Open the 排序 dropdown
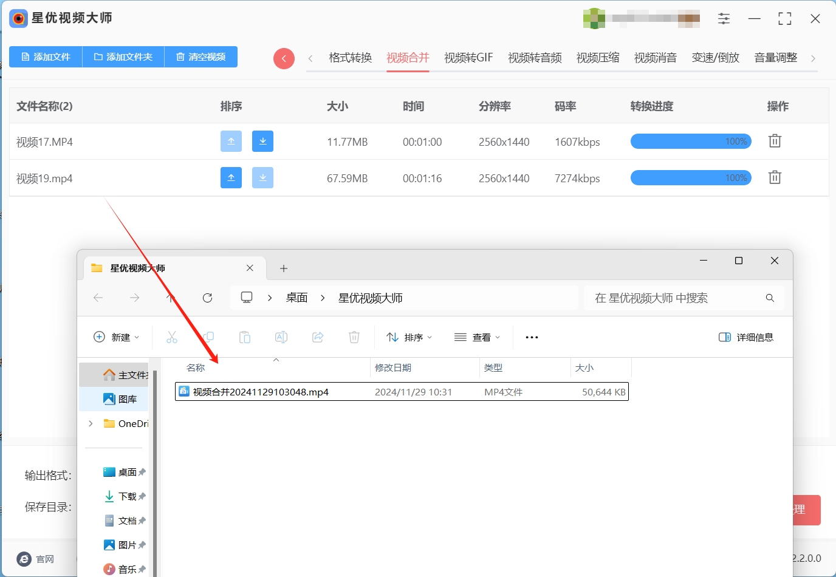This screenshot has height=577, width=836. (409, 337)
